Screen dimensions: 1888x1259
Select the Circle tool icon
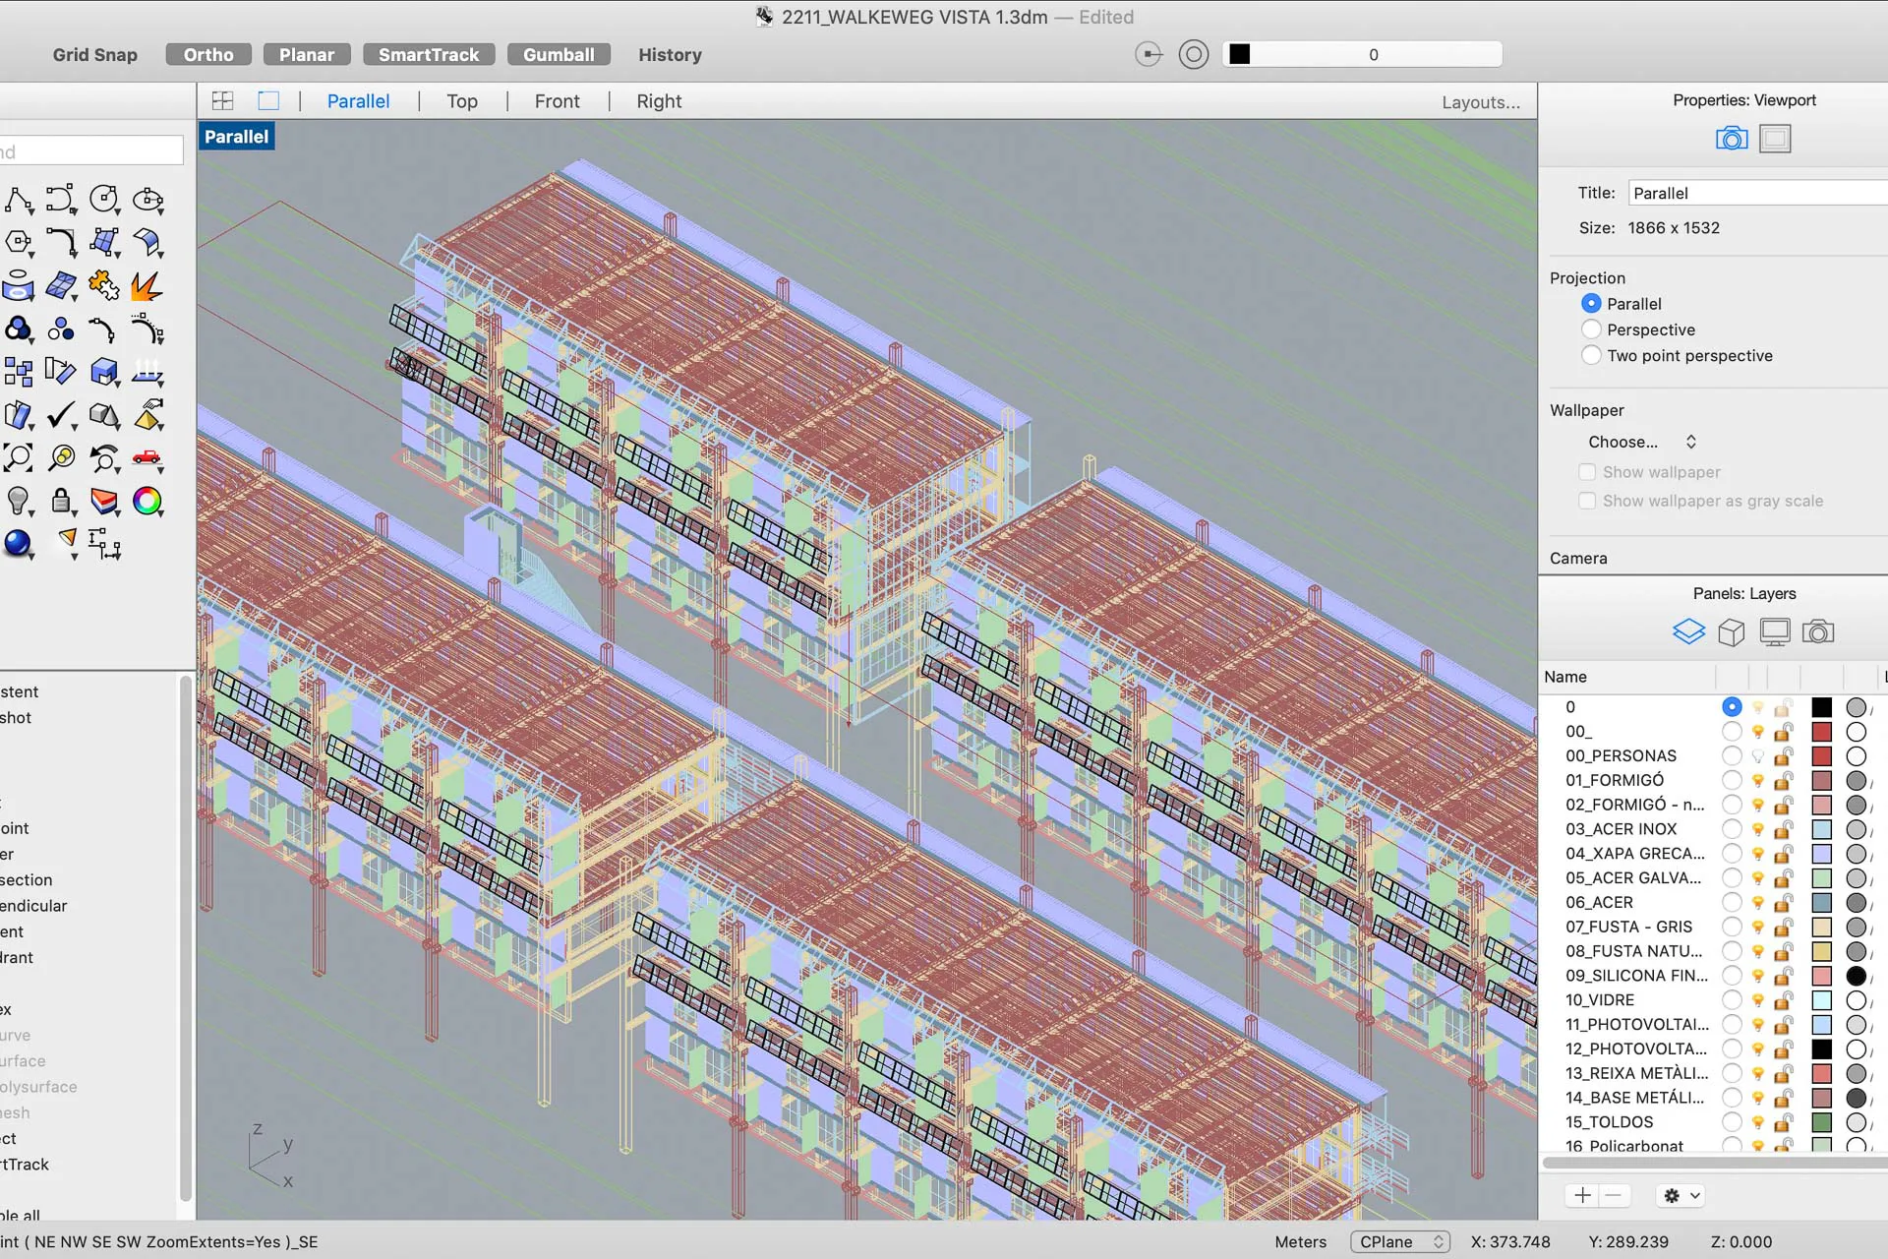[x=103, y=200]
